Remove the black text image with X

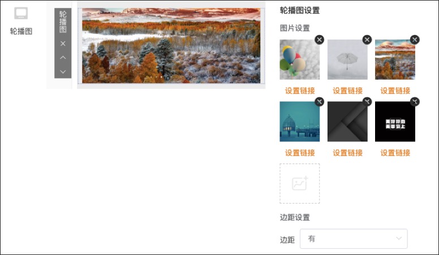(415, 102)
